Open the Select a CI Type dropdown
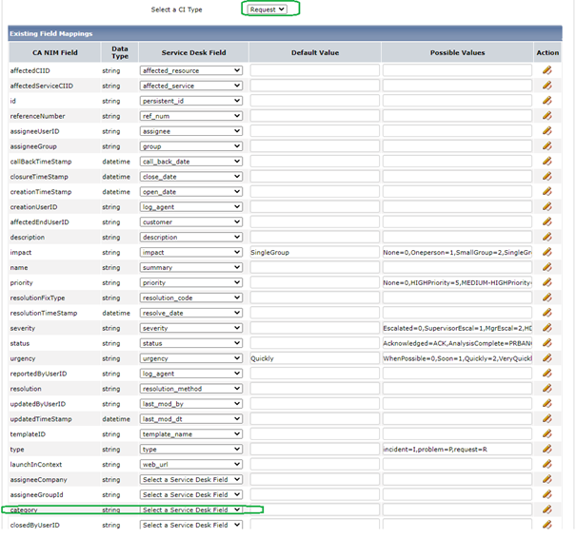 tap(268, 10)
